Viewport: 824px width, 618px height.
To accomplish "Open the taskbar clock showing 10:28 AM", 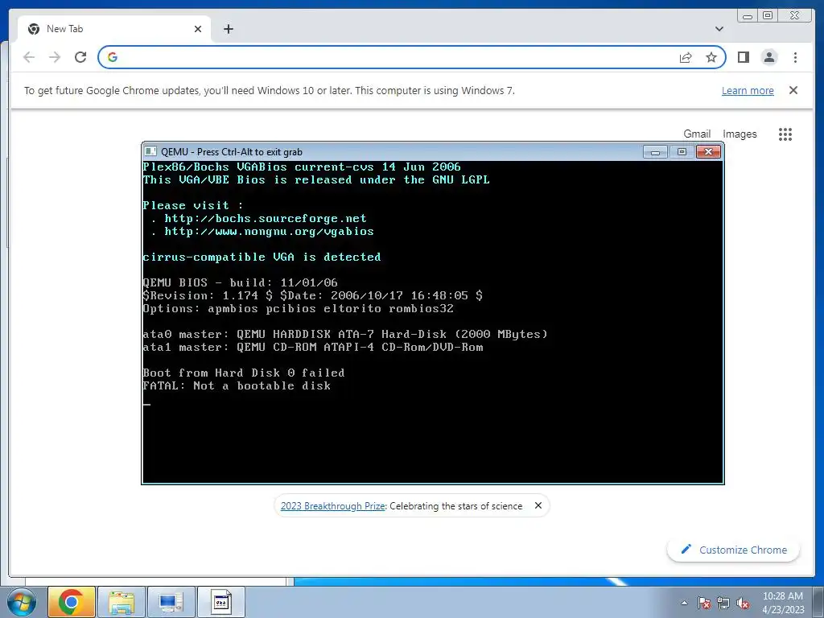I will (x=783, y=603).
